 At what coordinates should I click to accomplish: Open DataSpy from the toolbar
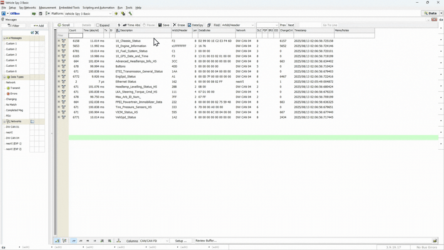pyautogui.click(x=195, y=25)
